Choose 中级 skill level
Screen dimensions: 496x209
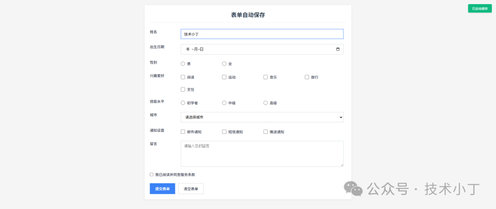224,103
